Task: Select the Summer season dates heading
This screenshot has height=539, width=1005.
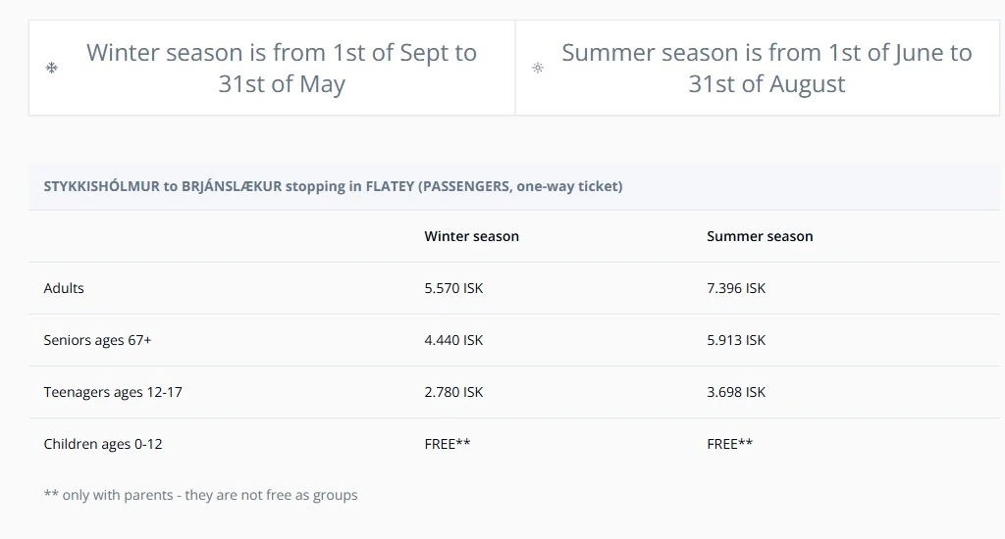Action: 767,68
